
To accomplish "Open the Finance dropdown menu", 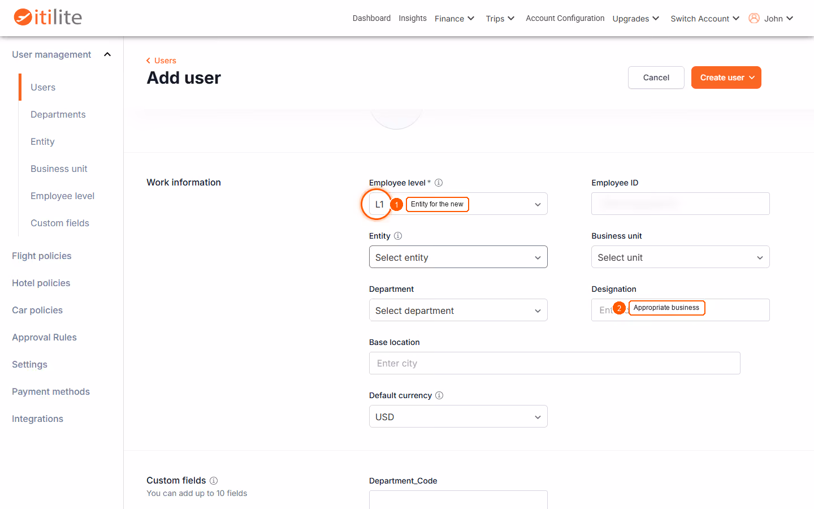I will coord(454,19).
